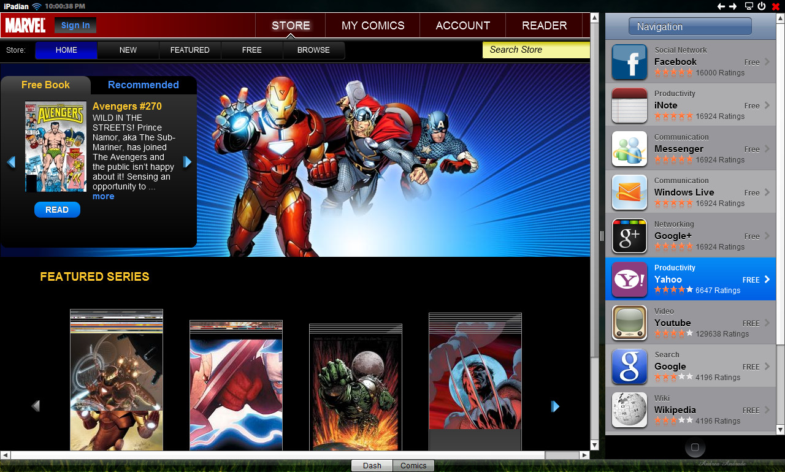Go forward with the top-bar right arrow

tap(733, 6)
